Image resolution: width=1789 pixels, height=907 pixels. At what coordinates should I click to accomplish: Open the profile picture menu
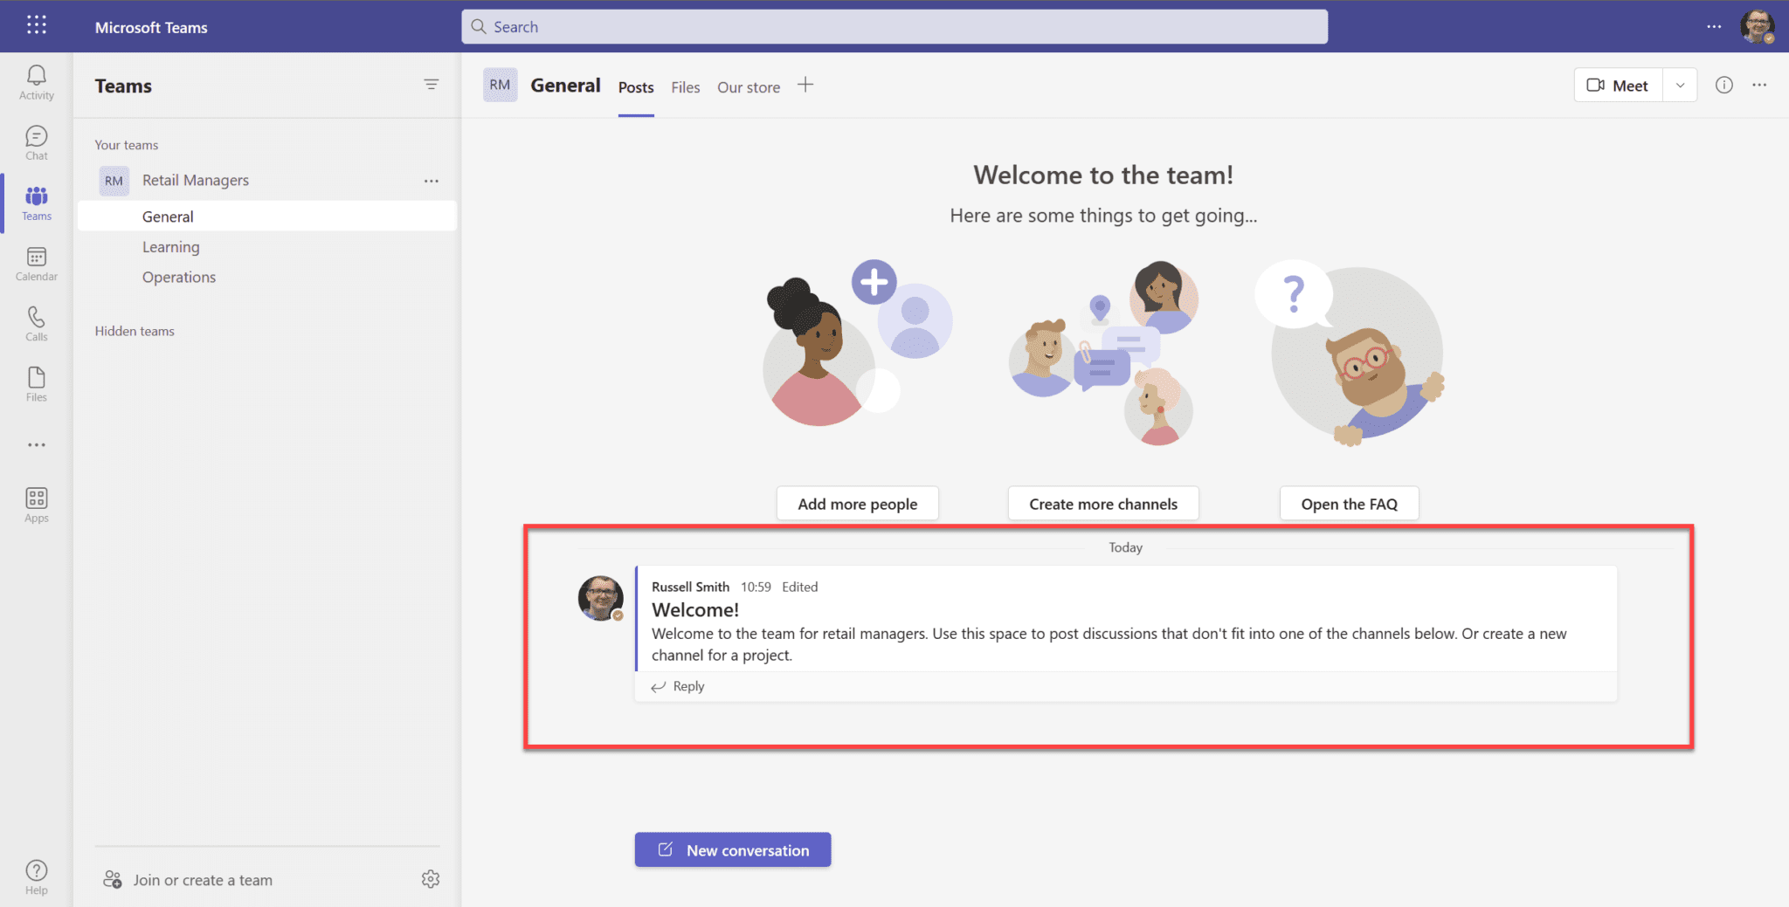[1758, 26]
